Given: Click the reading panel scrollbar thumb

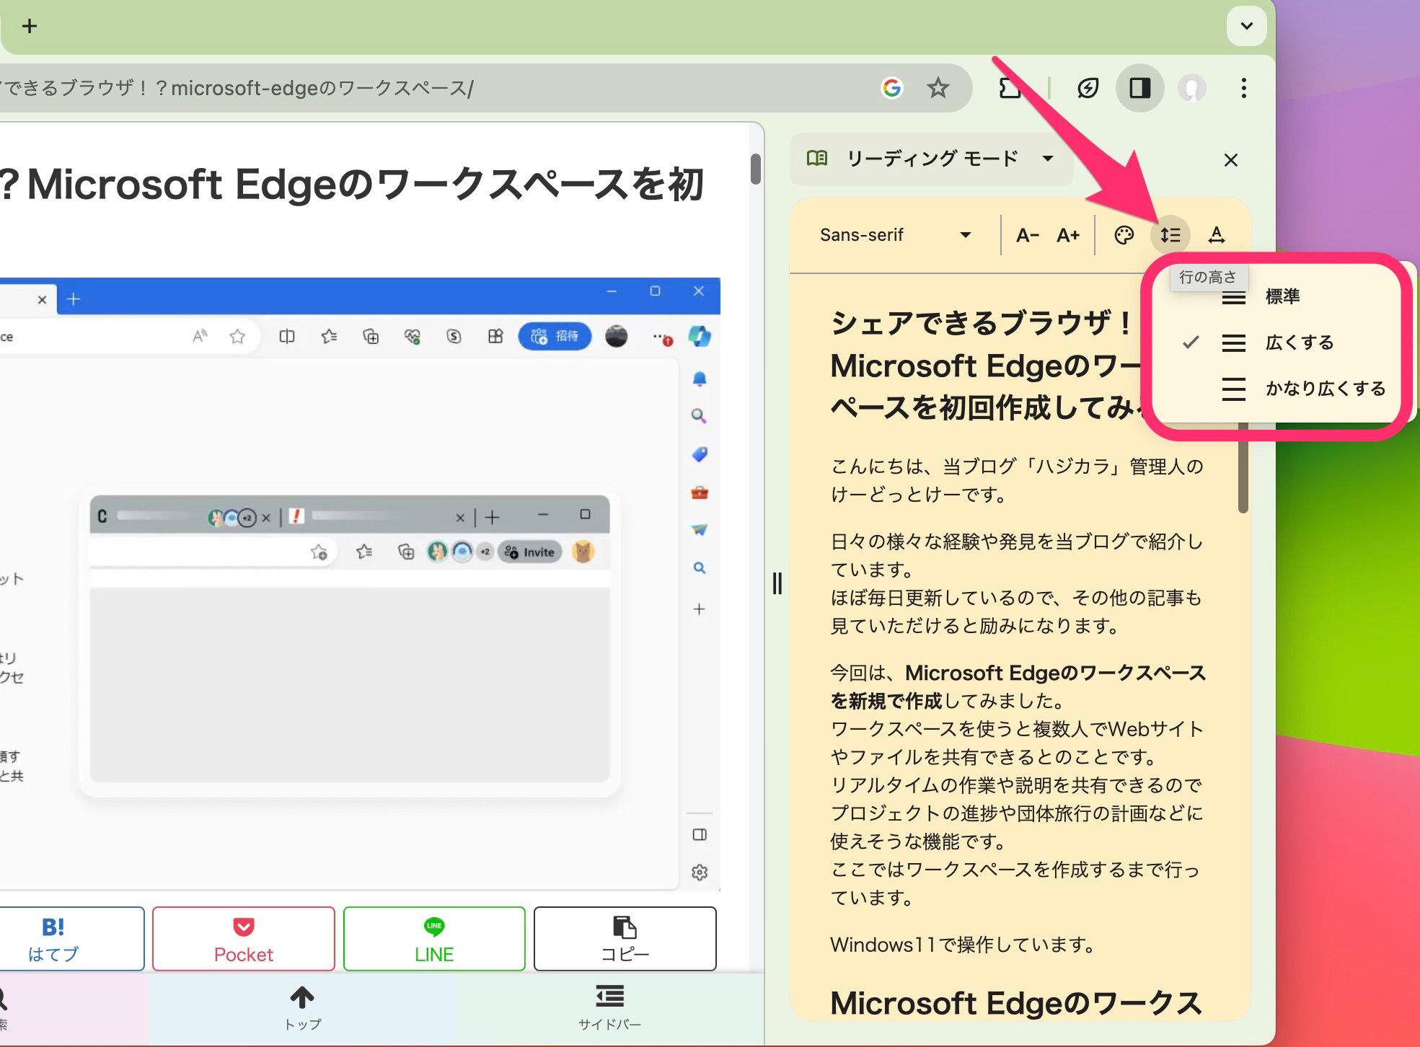Looking at the screenshot, I should [1243, 469].
